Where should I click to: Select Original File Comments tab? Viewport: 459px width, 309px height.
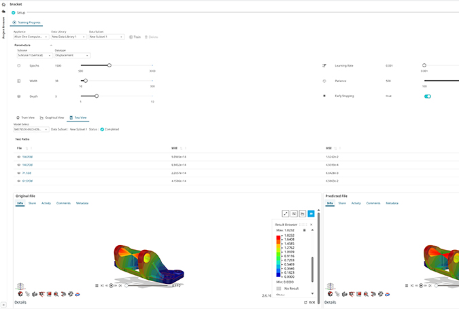click(x=63, y=203)
